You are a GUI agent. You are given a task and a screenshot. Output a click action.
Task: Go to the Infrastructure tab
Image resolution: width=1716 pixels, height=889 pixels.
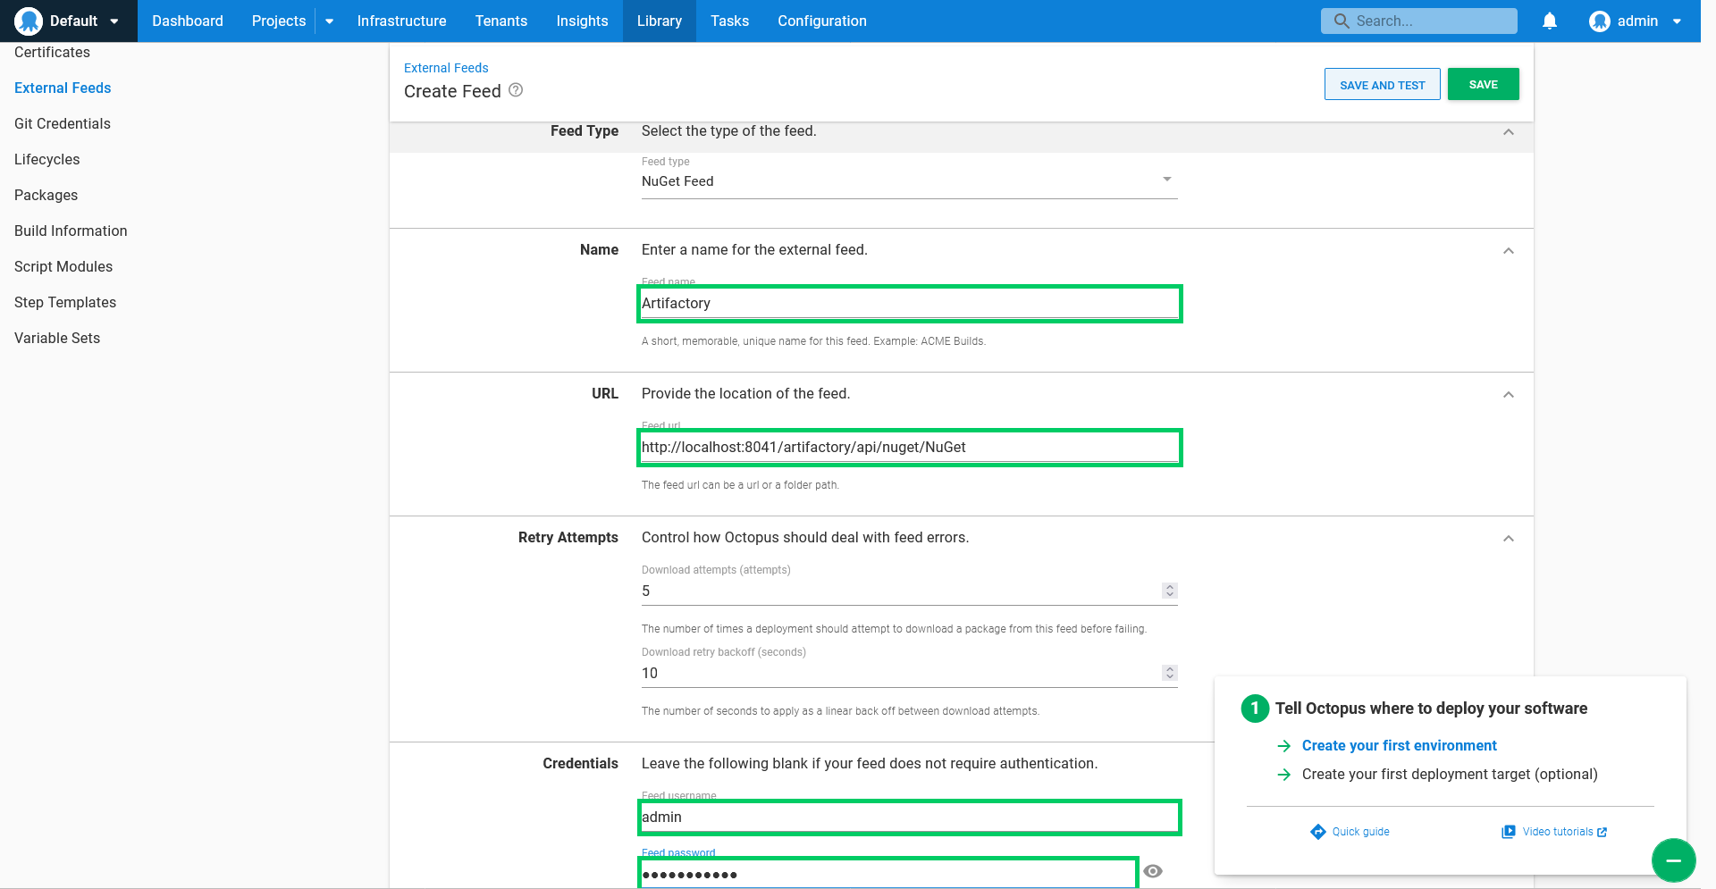click(401, 21)
